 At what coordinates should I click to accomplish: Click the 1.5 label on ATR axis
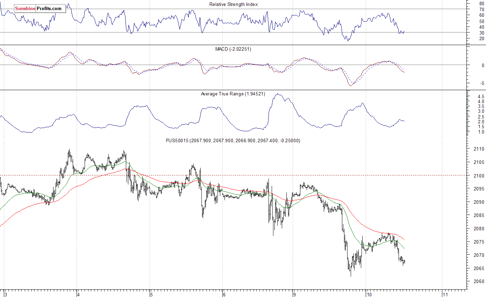[481, 126]
